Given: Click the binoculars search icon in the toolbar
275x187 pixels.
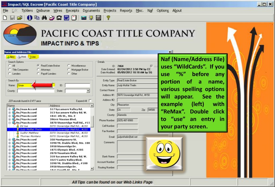Looking at the screenshot, I should (44, 18).
